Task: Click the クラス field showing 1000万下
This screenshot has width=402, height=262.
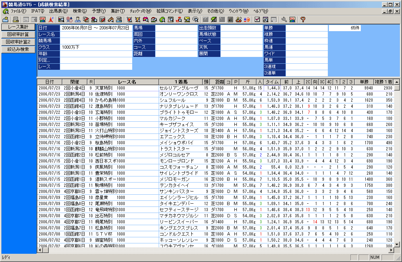Action: click(x=96, y=47)
